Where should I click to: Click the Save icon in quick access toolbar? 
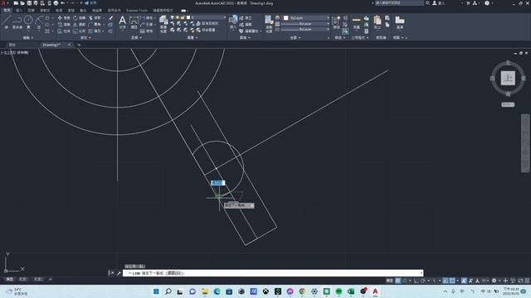(x=29, y=3)
